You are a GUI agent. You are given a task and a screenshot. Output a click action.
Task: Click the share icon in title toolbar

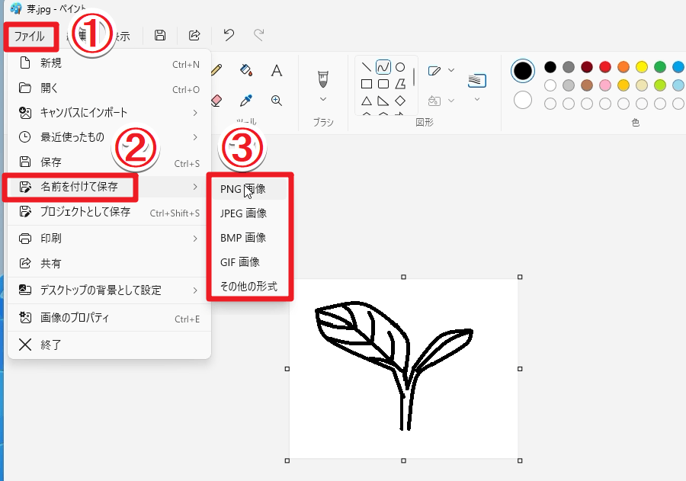(194, 36)
